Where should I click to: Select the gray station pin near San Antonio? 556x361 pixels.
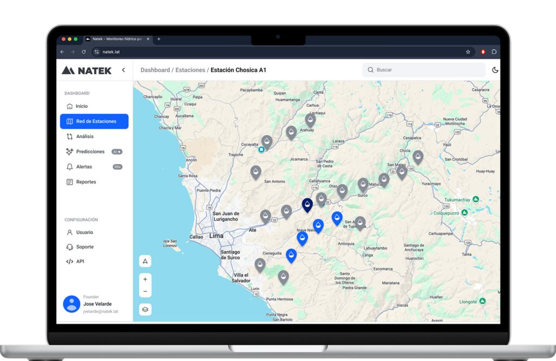coord(256,172)
